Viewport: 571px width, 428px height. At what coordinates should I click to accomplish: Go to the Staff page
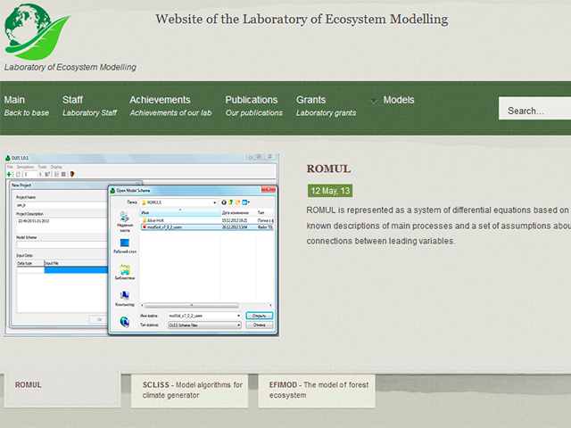pos(72,100)
